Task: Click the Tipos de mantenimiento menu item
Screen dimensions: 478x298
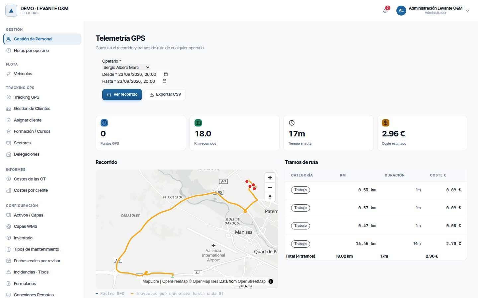Action: pos(42,249)
